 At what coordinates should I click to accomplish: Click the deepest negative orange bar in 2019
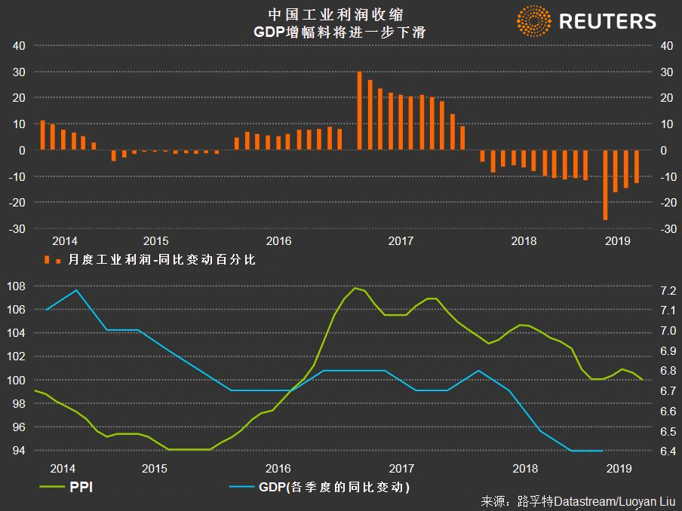point(606,185)
